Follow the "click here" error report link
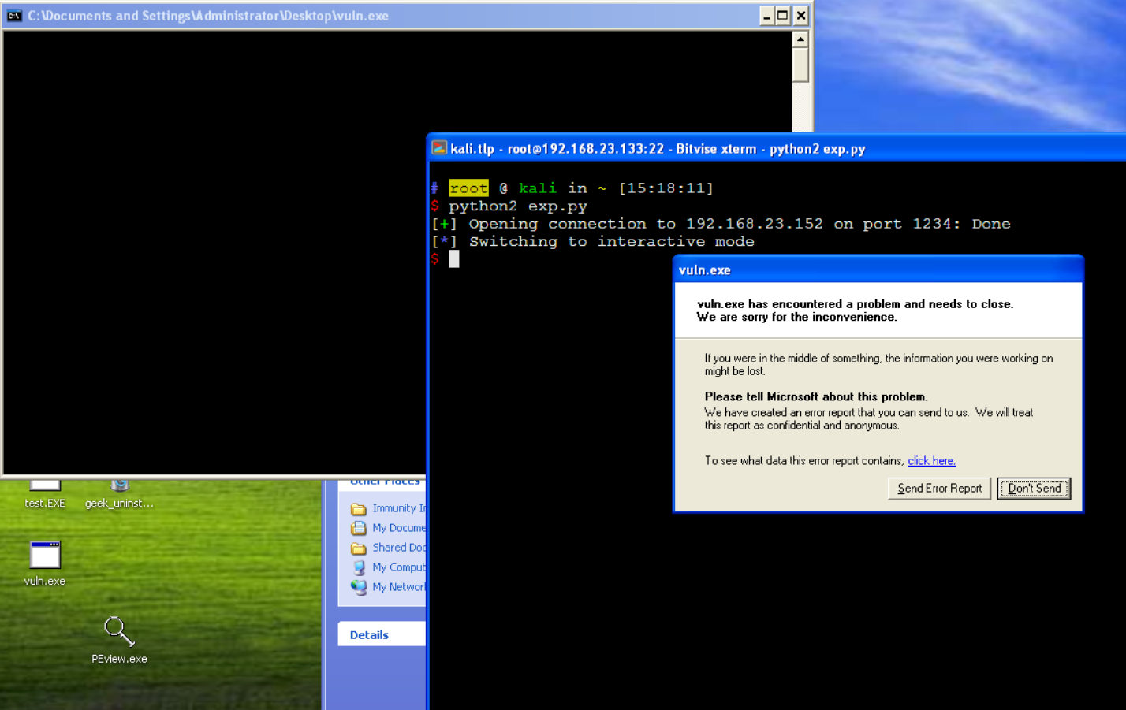This screenshot has height=710, width=1126. click(931, 461)
